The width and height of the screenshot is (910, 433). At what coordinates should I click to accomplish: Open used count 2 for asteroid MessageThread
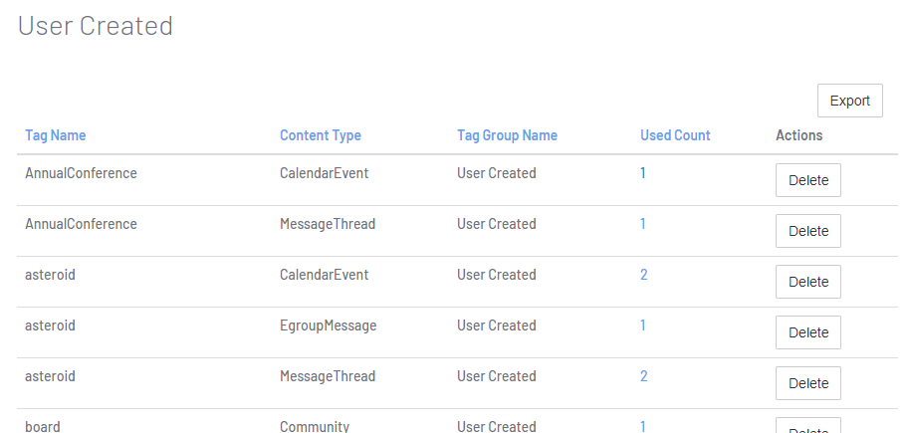(643, 376)
